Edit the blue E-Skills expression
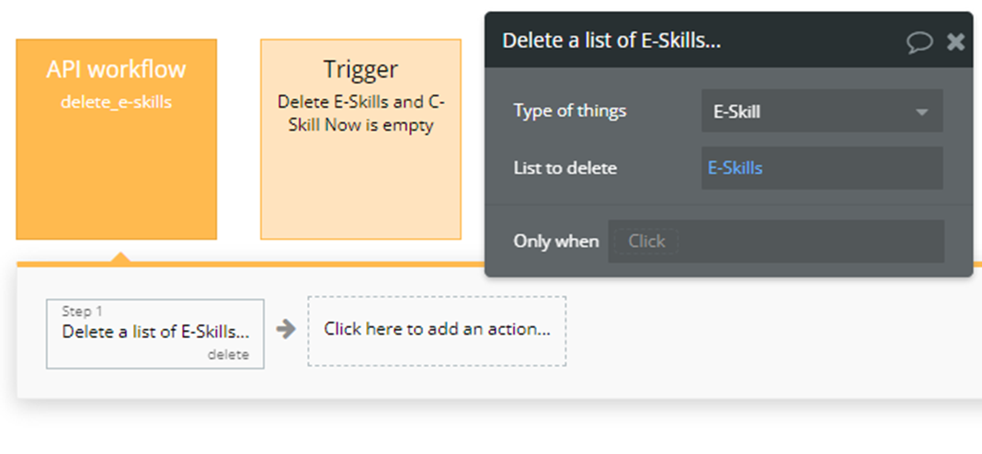Viewport: 982px width, 454px height. 735,168
